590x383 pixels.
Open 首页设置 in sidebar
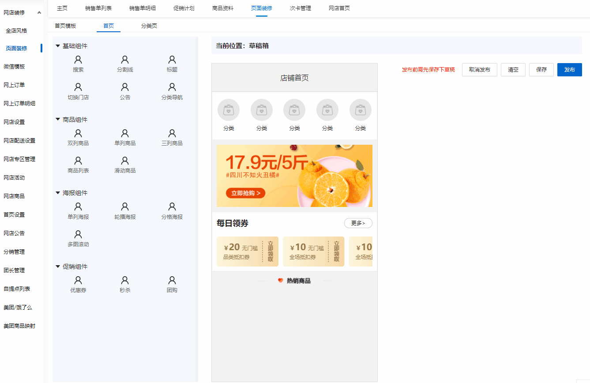pos(14,215)
